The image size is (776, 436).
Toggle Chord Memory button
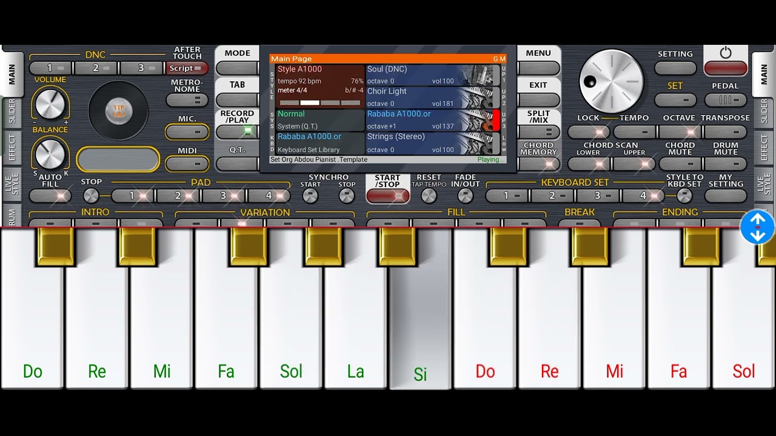pyautogui.click(x=538, y=163)
